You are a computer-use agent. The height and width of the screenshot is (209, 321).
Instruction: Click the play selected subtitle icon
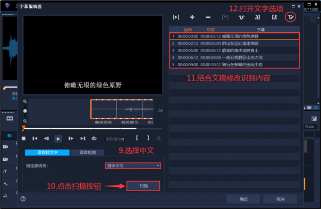pyautogui.click(x=176, y=17)
